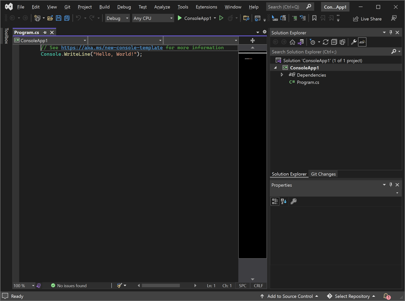
Task: Sort properties alphabetically with the A-Z icon
Action: [284, 201]
